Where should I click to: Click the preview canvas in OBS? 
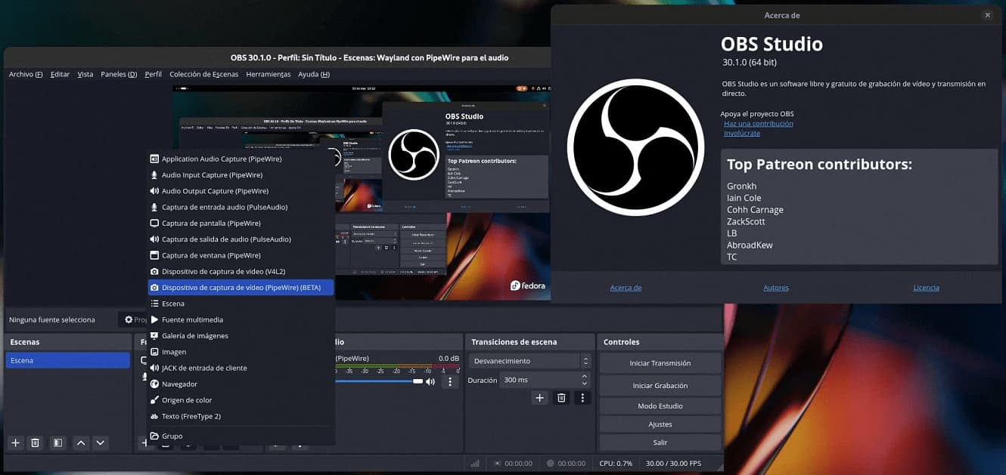362,193
